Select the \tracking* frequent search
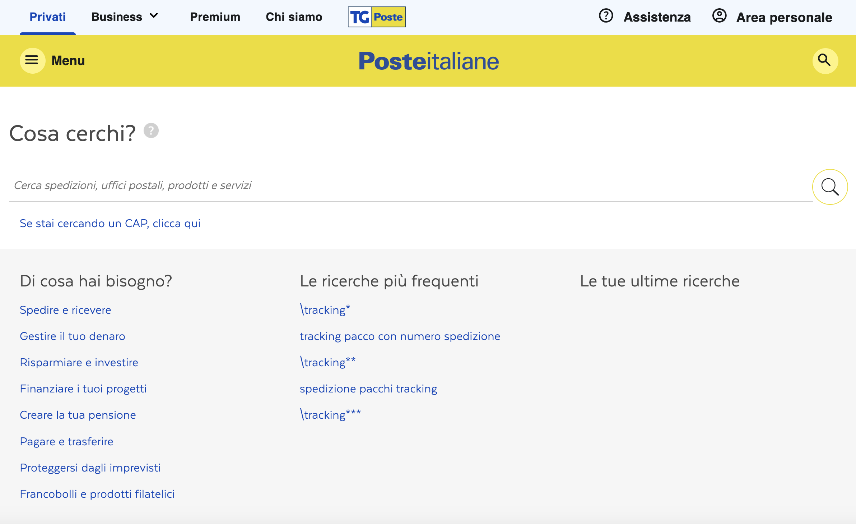 pyautogui.click(x=325, y=310)
